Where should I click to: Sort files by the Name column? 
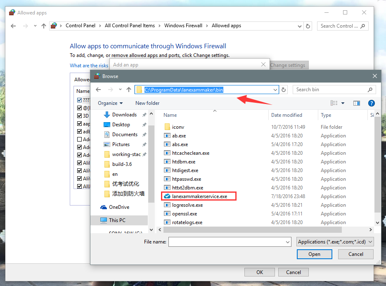(x=170, y=115)
